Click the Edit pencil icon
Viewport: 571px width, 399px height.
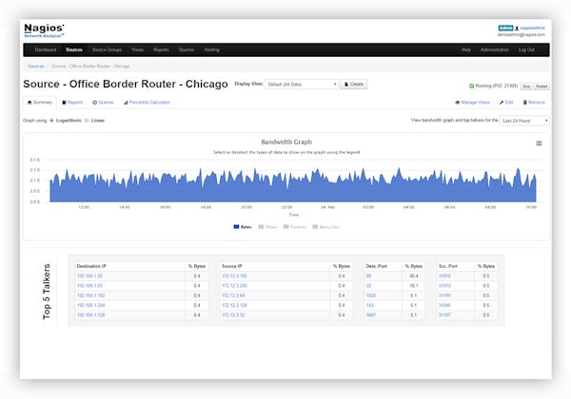click(x=502, y=102)
